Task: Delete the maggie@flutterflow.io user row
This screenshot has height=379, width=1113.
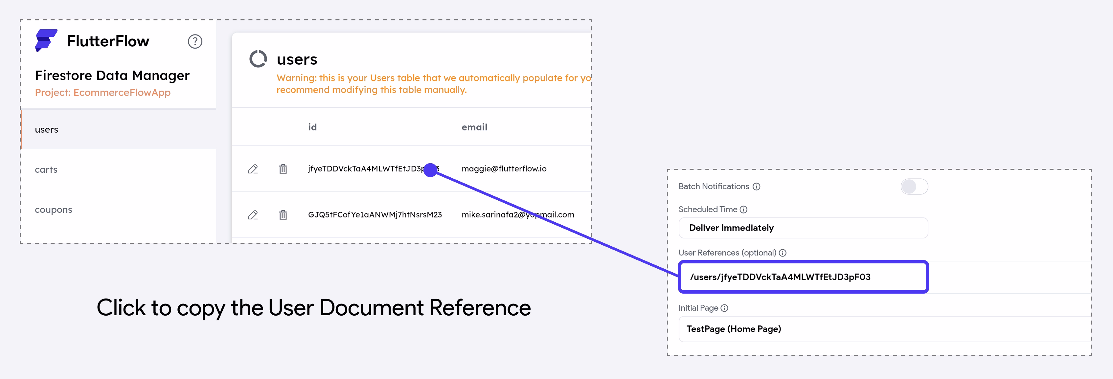Action: point(283,169)
